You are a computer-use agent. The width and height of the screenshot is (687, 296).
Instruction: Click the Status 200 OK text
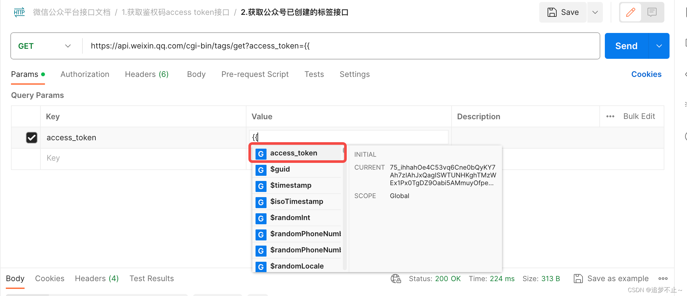(435, 279)
